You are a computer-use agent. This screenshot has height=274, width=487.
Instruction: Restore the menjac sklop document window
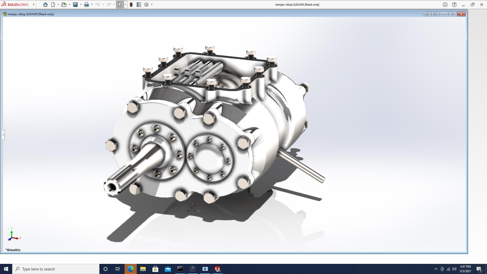point(453,14)
